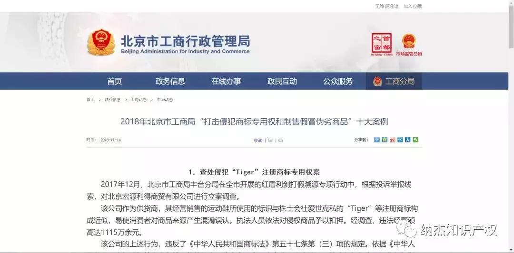Click the text 高达1115万余元
This screenshot has width=514, height=253.
pos(115,233)
